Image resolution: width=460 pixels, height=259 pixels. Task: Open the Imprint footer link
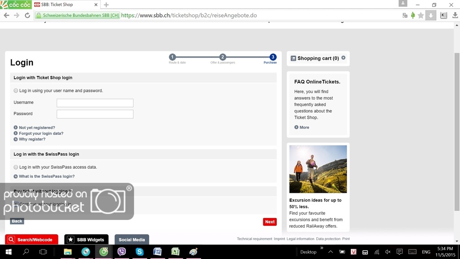coord(279,239)
